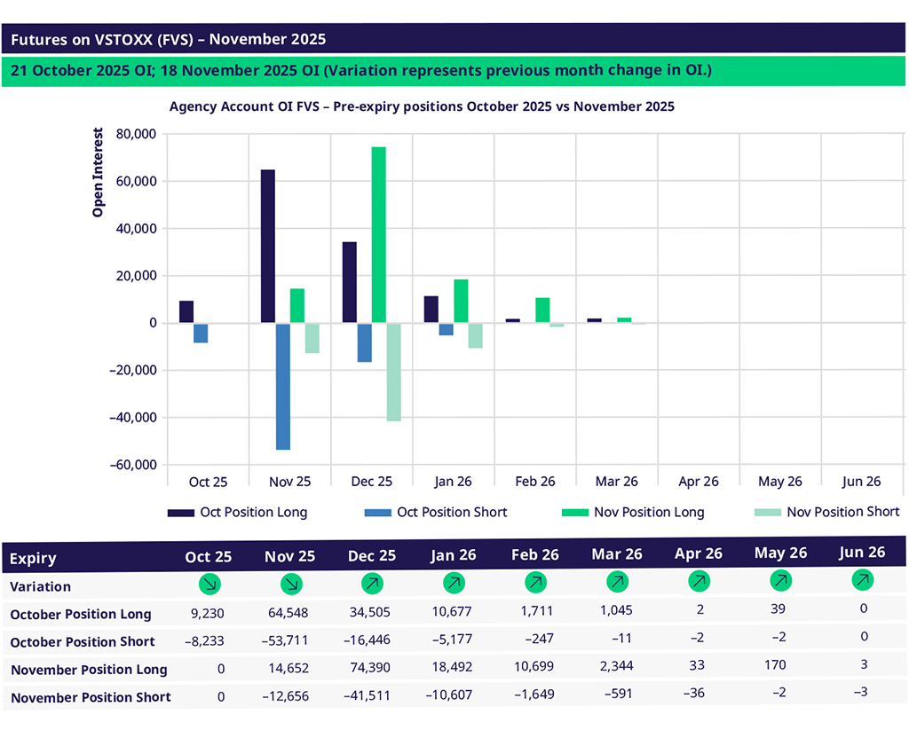Click the Dec 25 up-arrow variation icon
Viewport: 909px width, 730px height.
point(372,584)
